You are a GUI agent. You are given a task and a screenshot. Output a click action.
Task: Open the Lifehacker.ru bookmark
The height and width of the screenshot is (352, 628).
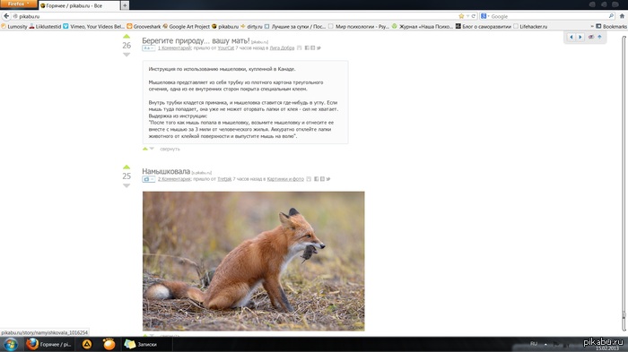530,26
